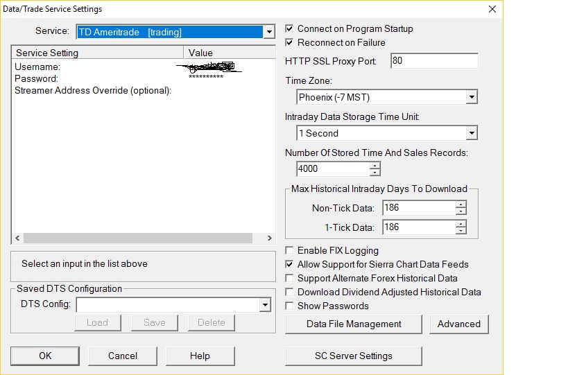Click the Advanced button

point(458,324)
